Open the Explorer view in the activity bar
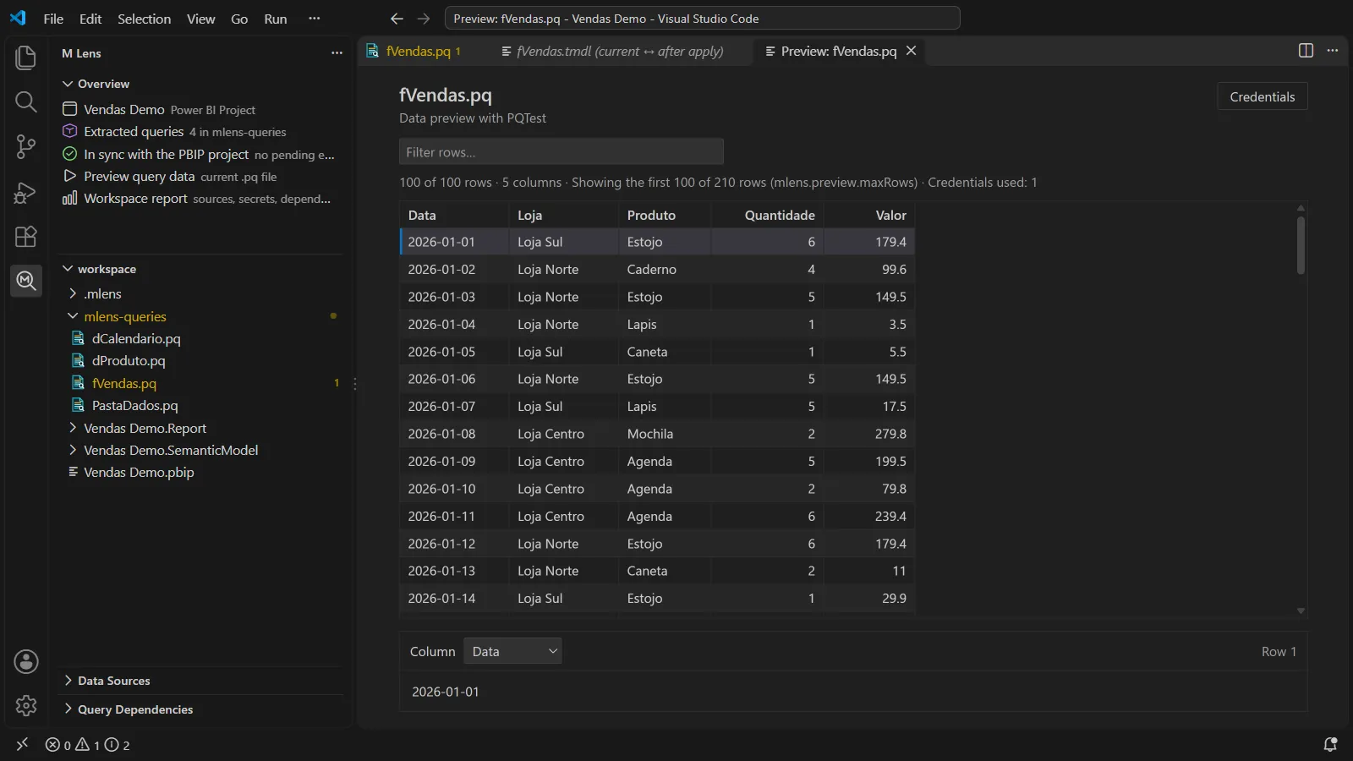1353x761 pixels. click(x=26, y=57)
